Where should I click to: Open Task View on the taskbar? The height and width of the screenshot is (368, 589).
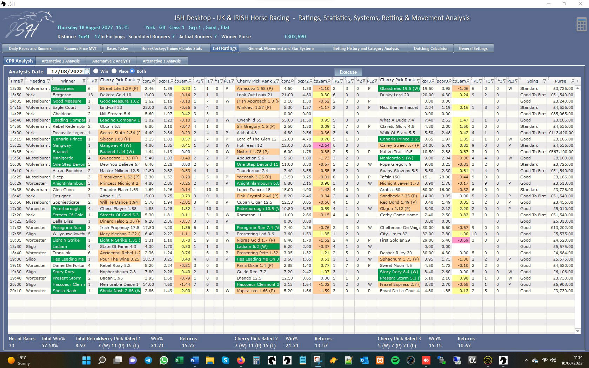point(118,360)
